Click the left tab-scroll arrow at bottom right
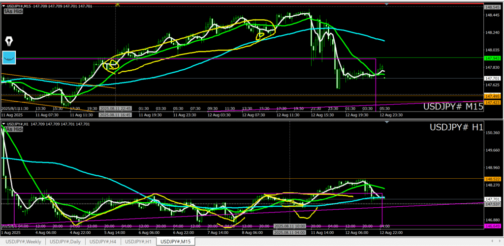The image size is (504, 246). (x=492, y=241)
